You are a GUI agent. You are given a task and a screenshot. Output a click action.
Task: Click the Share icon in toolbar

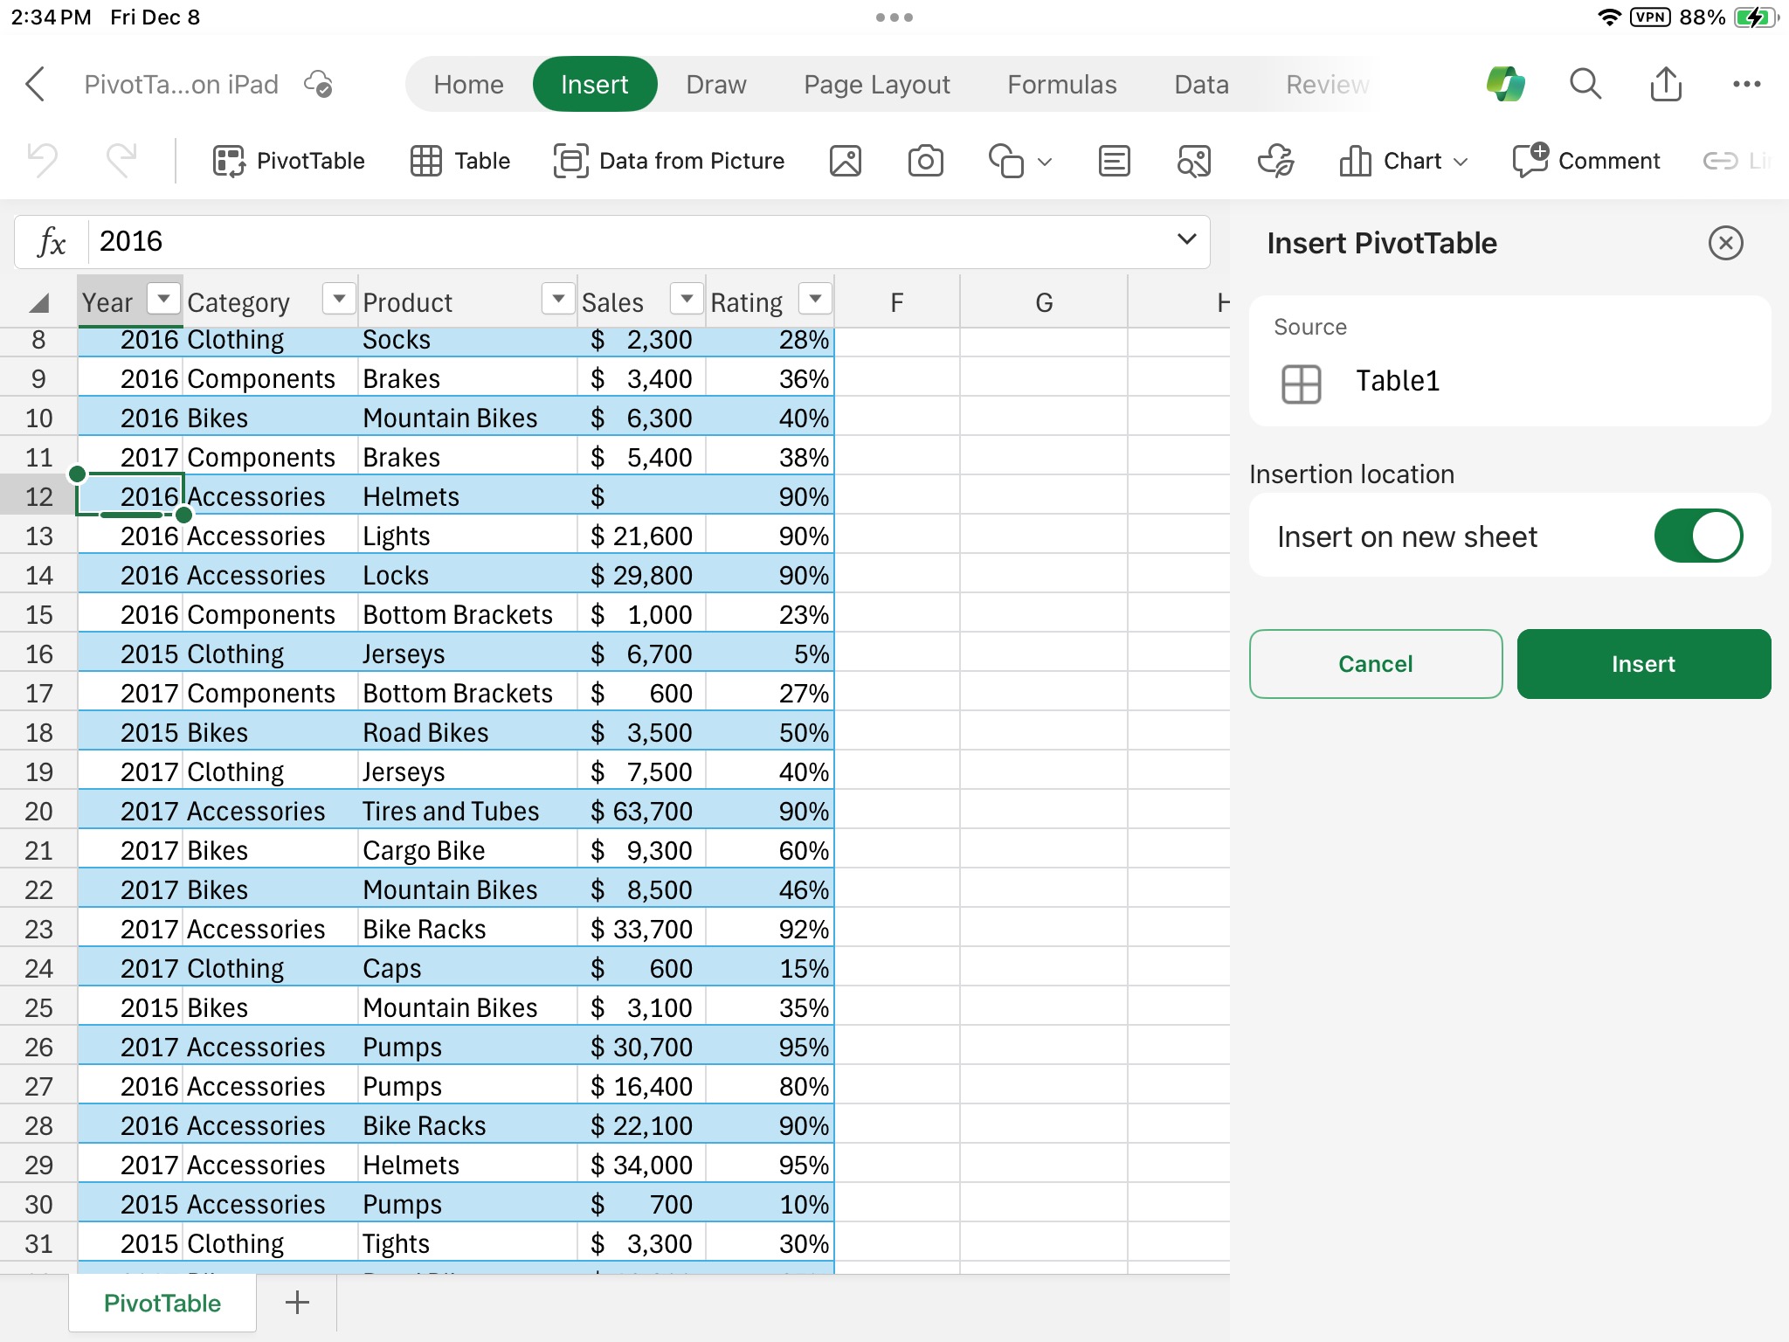(1667, 83)
